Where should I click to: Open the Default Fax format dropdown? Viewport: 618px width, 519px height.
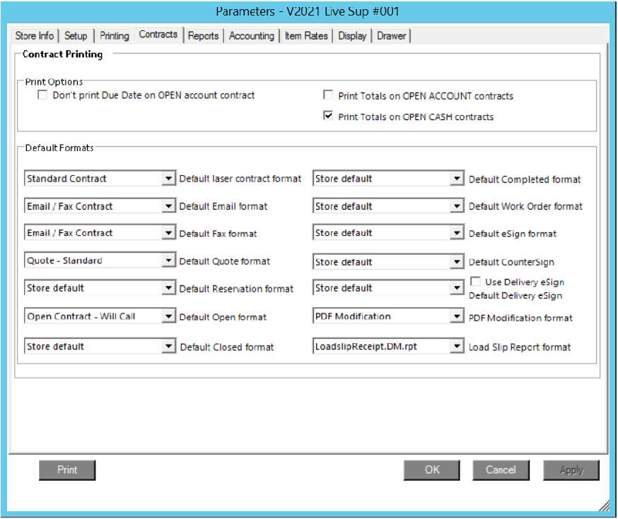(x=168, y=234)
